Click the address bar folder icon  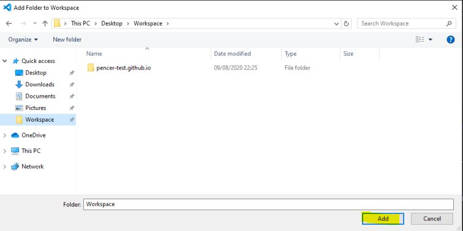57,24
